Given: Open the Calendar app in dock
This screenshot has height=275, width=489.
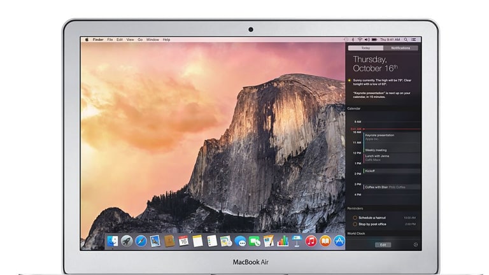Looking at the screenshot, I should [x=183, y=241].
